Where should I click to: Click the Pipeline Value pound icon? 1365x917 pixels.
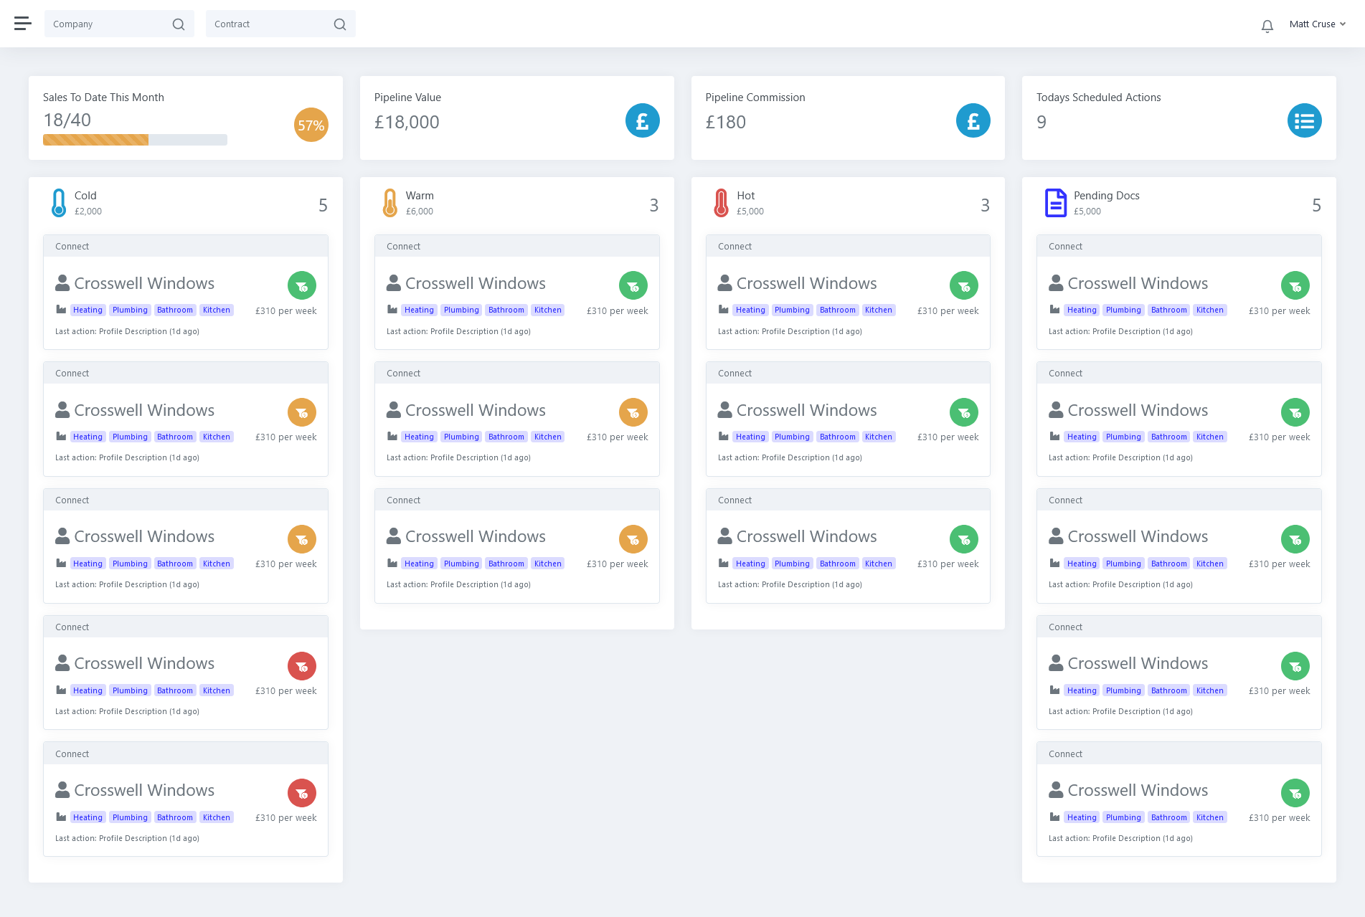642,120
